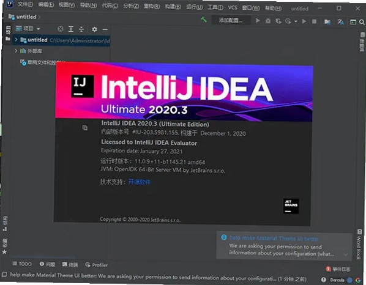Open the favorites star side tab
Screen dimensions: 366x285
tap(4, 246)
